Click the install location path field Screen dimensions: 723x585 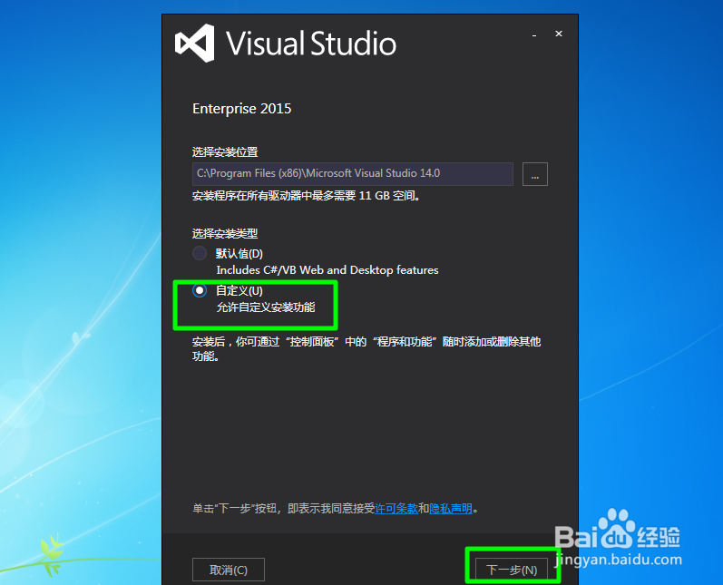pos(353,174)
